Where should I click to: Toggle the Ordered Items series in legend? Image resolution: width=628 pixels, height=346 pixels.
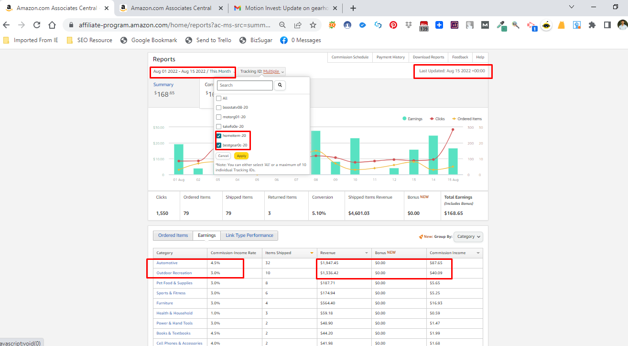pos(466,119)
